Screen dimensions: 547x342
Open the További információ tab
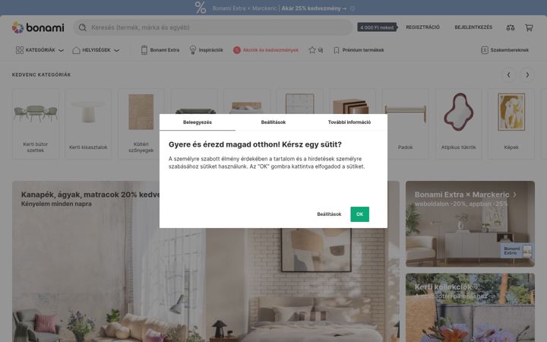(x=349, y=122)
